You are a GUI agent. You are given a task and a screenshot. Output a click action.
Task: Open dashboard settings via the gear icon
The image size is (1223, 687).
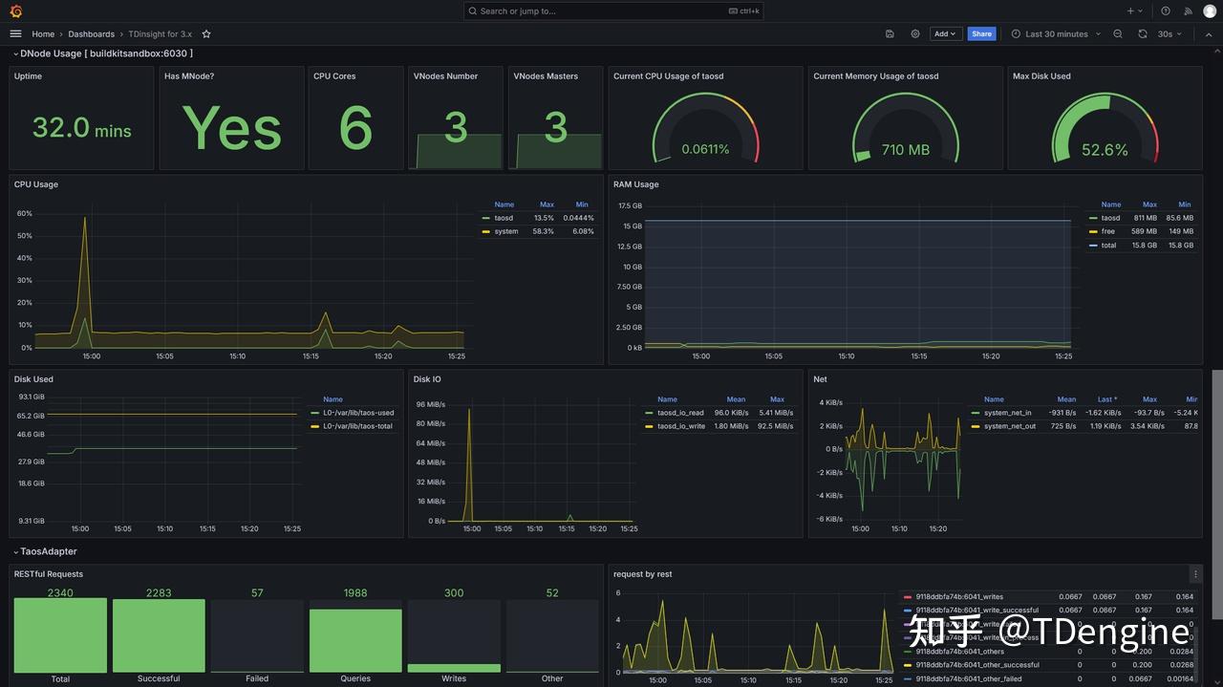pyautogui.click(x=914, y=33)
